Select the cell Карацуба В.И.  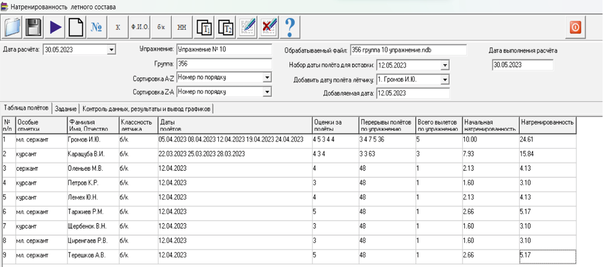[92, 155]
